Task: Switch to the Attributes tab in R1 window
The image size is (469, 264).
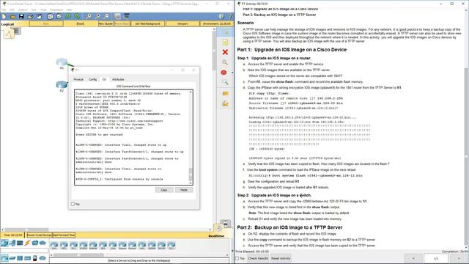Action: tap(118, 79)
